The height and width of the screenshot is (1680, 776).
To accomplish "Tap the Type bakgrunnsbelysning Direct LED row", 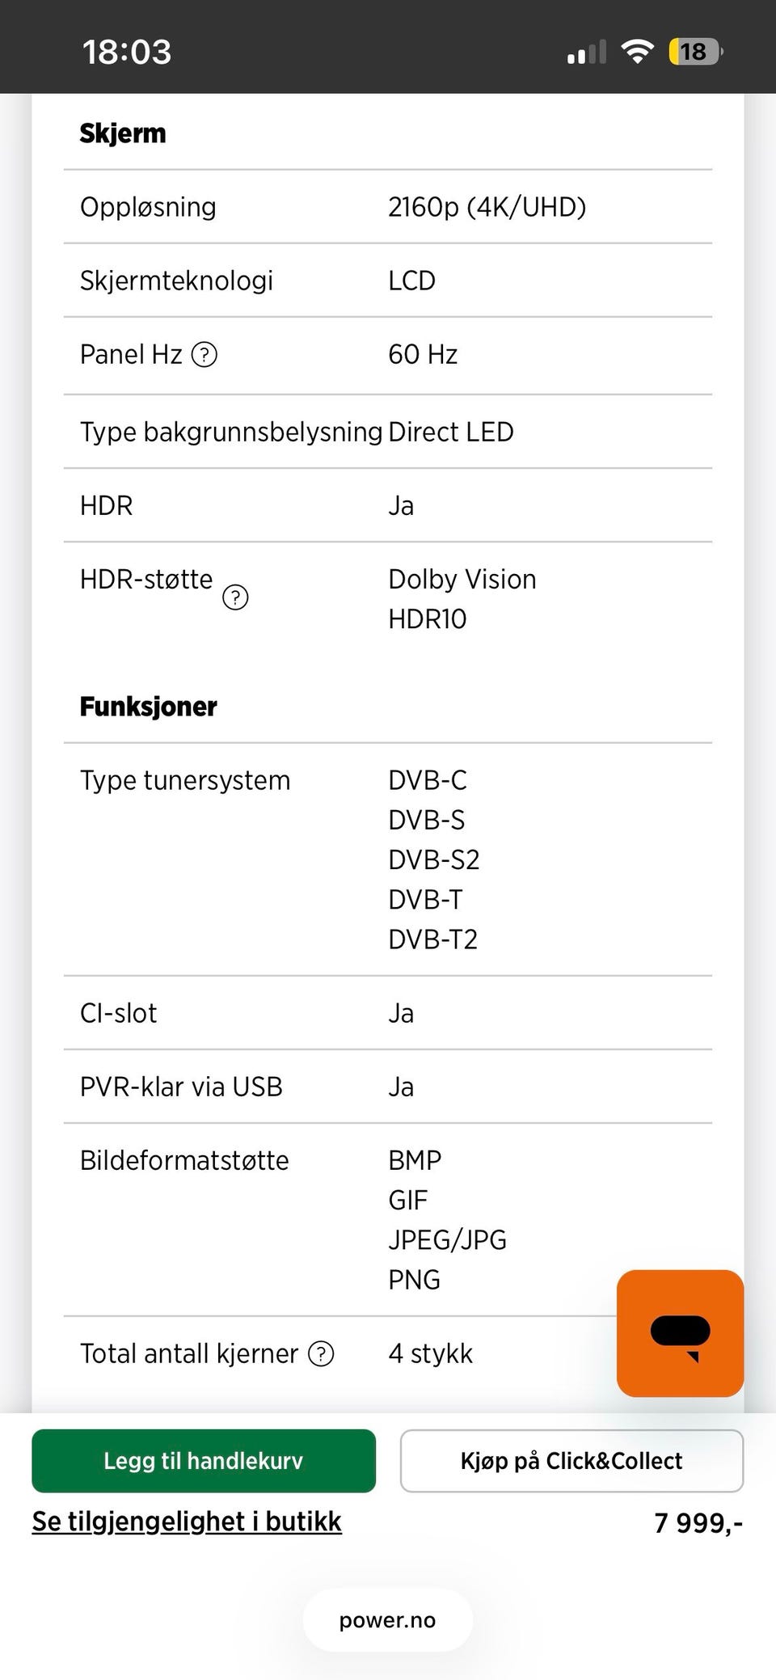I will [x=388, y=432].
